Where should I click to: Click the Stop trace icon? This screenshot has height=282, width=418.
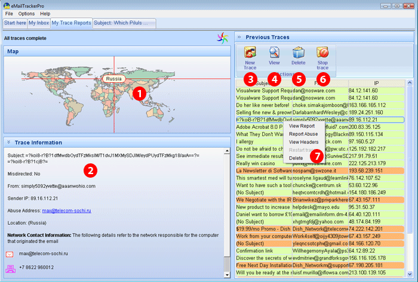322,52
